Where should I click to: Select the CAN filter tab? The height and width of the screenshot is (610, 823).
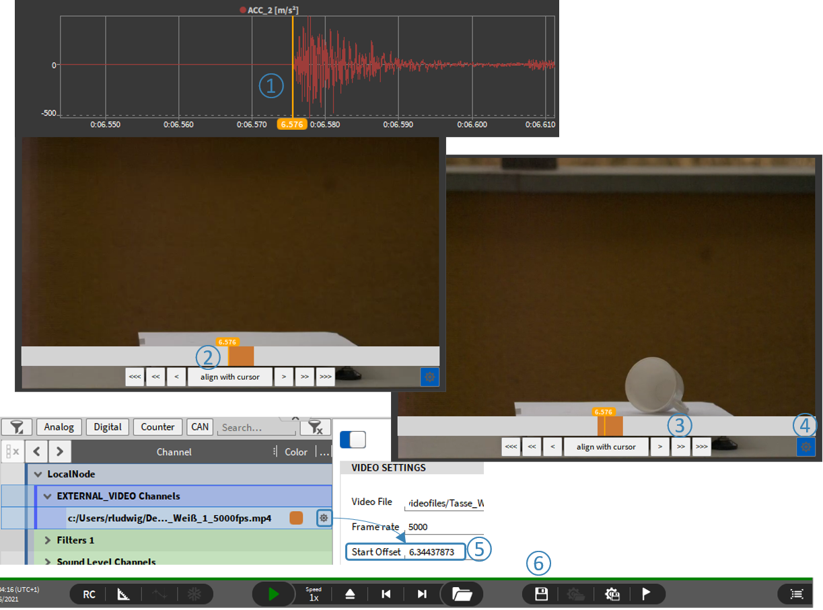200,427
